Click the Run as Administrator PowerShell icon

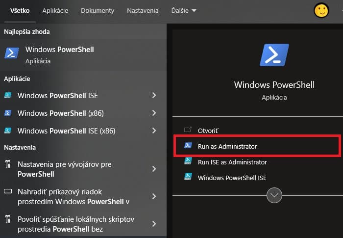[x=188, y=145]
